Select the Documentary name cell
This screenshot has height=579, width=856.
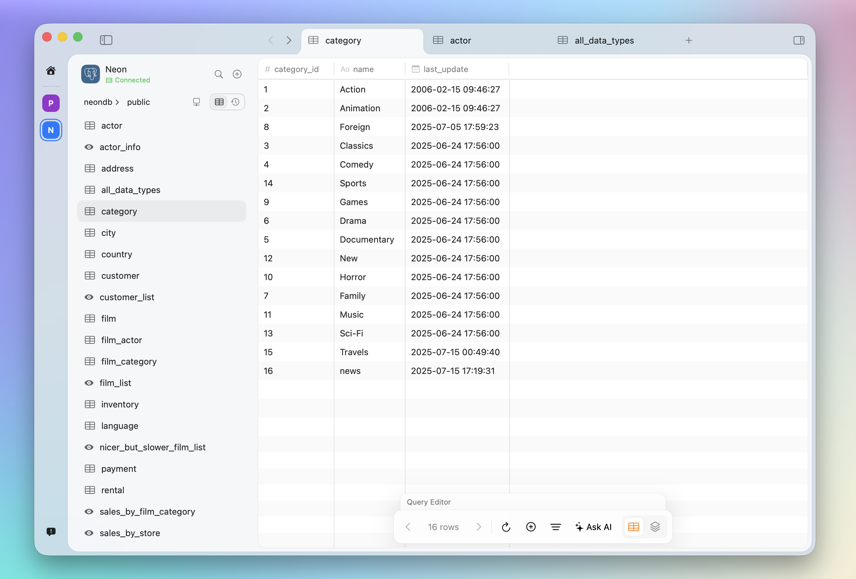click(369, 240)
